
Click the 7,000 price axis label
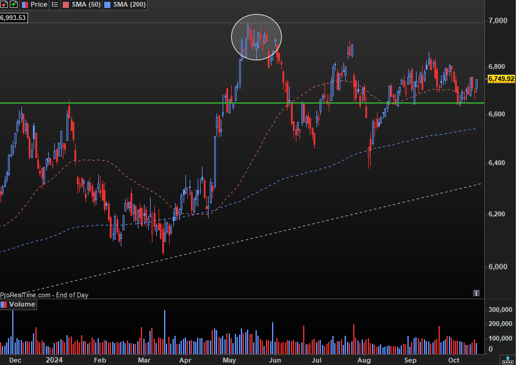498,20
